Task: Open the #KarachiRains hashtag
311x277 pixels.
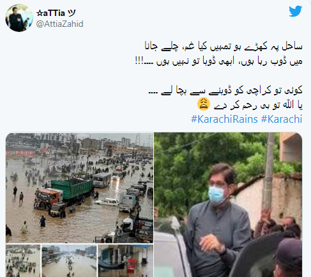Action: [x=224, y=119]
